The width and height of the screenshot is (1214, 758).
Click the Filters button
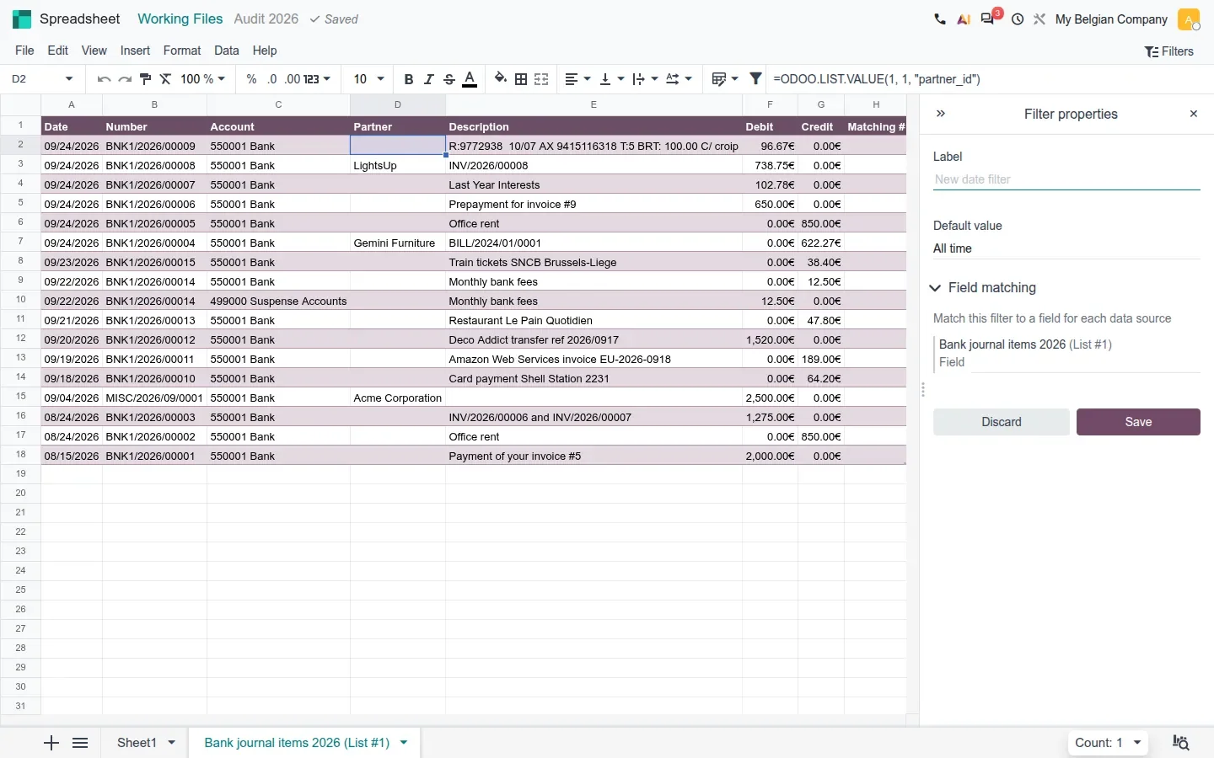tap(1168, 51)
